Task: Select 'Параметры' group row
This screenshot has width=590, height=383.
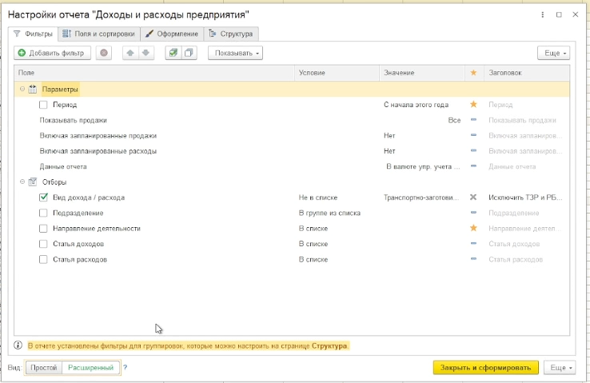Action: coord(292,90)
